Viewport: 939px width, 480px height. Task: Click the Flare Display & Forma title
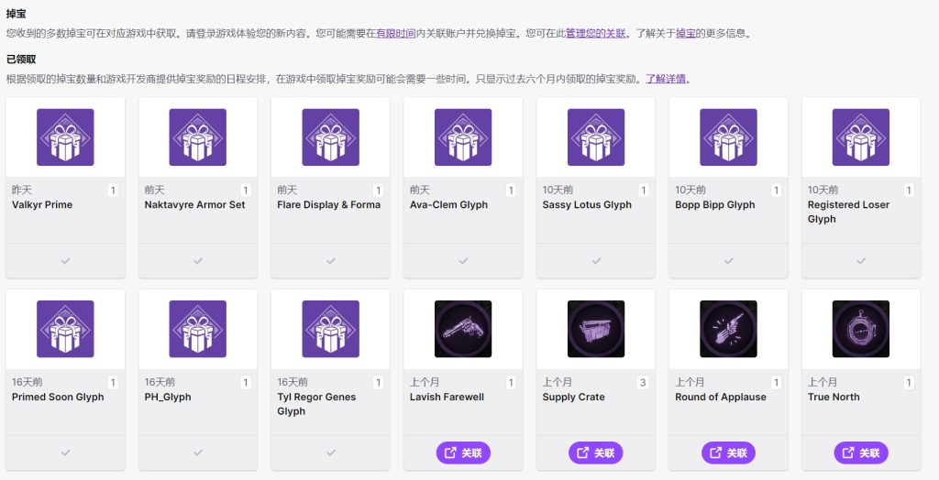point(329,204)
